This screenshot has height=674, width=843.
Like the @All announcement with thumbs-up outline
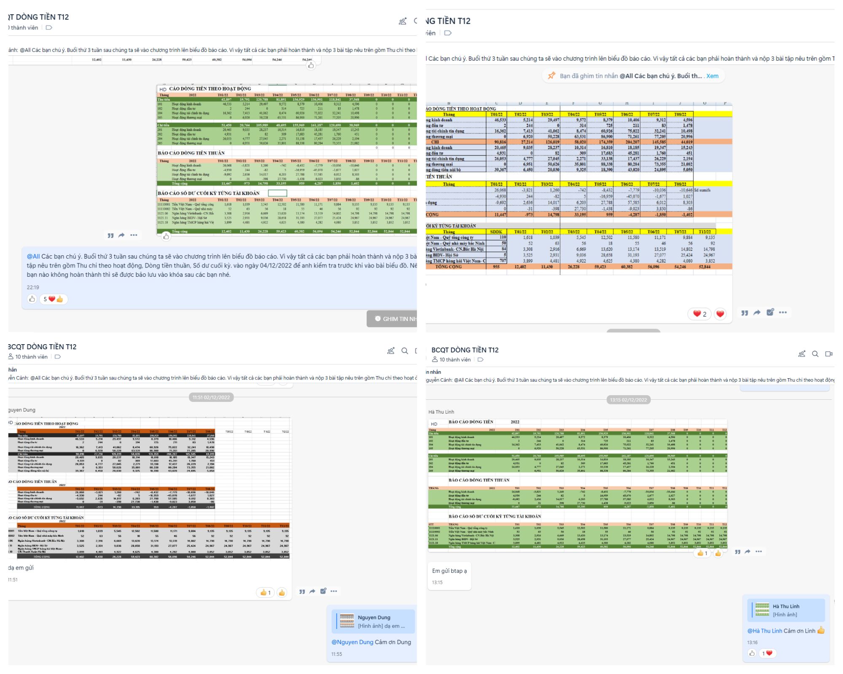click(x=32, y=299)
